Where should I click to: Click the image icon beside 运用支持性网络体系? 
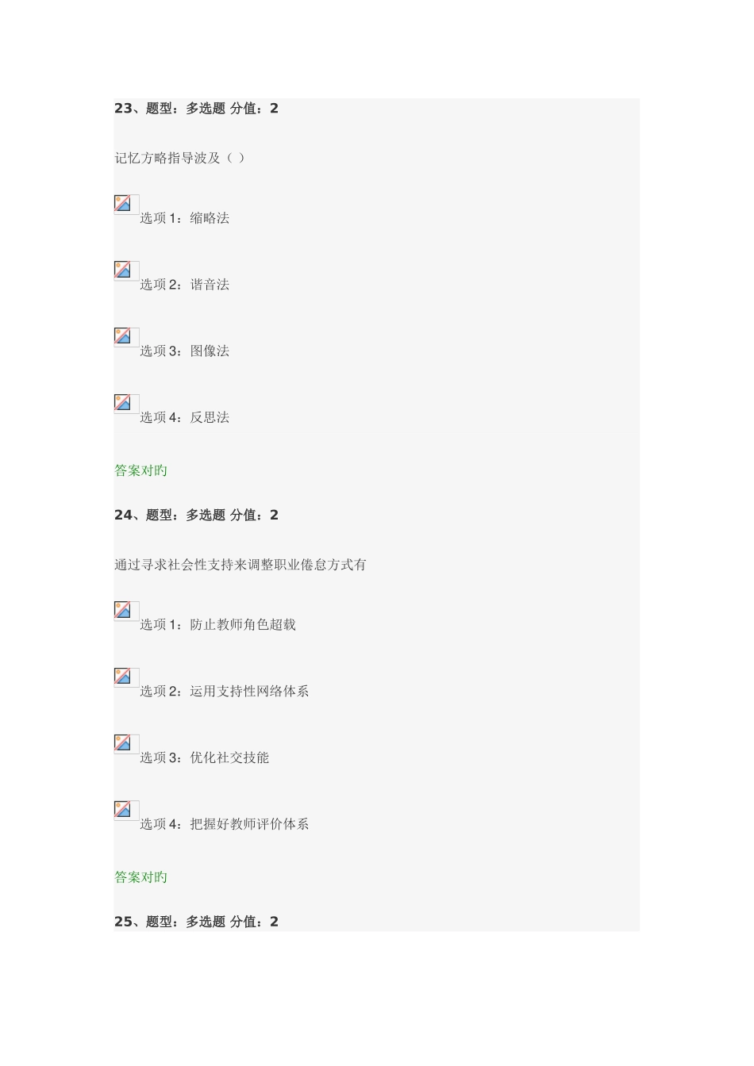click(124, 677)
